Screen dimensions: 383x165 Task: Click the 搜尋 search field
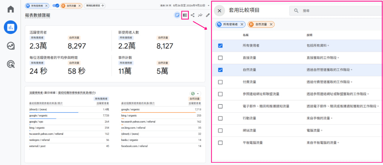click(x=336, y=11)
